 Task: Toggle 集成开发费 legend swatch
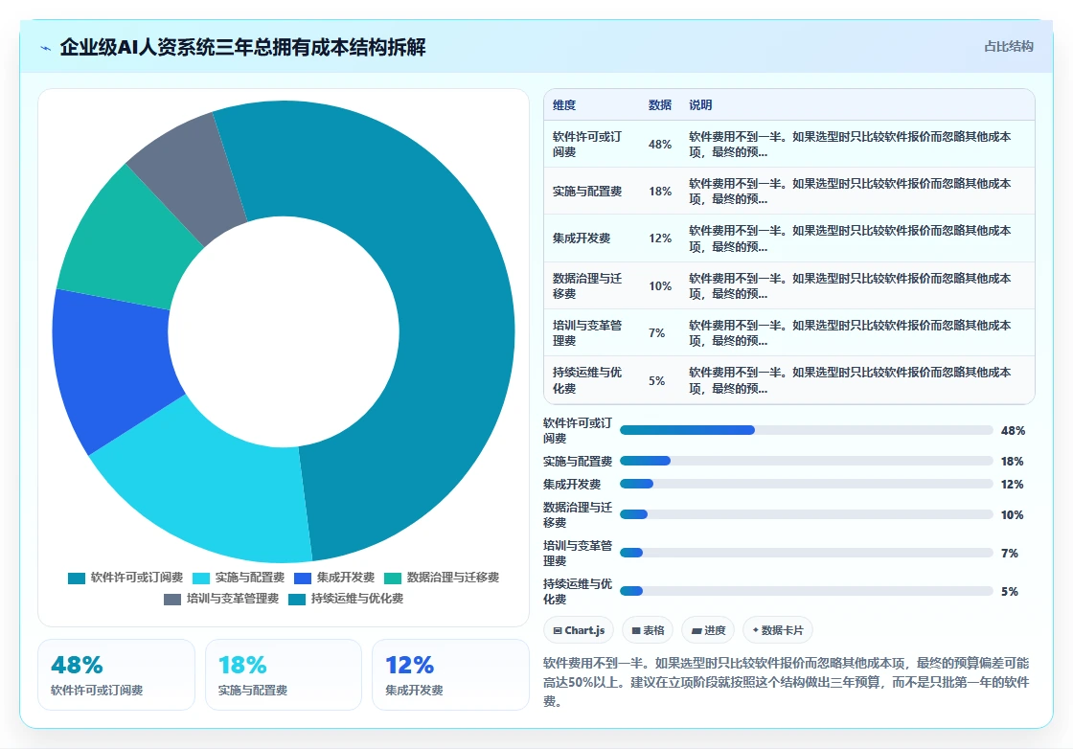(x=303, y=578)
